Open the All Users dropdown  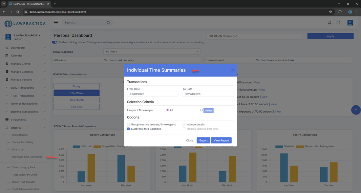click(152, 52)
